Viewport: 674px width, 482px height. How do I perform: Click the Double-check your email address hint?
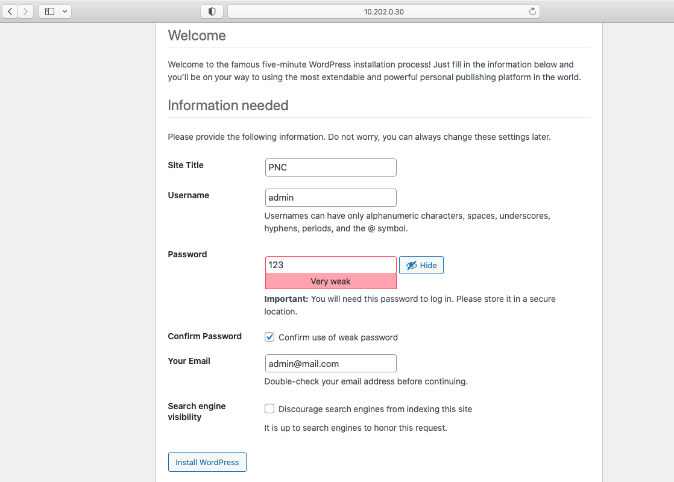point(366,381)
